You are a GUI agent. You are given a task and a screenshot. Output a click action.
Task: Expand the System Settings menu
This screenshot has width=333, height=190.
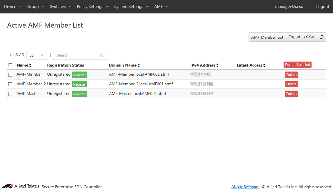pos(131,6)
